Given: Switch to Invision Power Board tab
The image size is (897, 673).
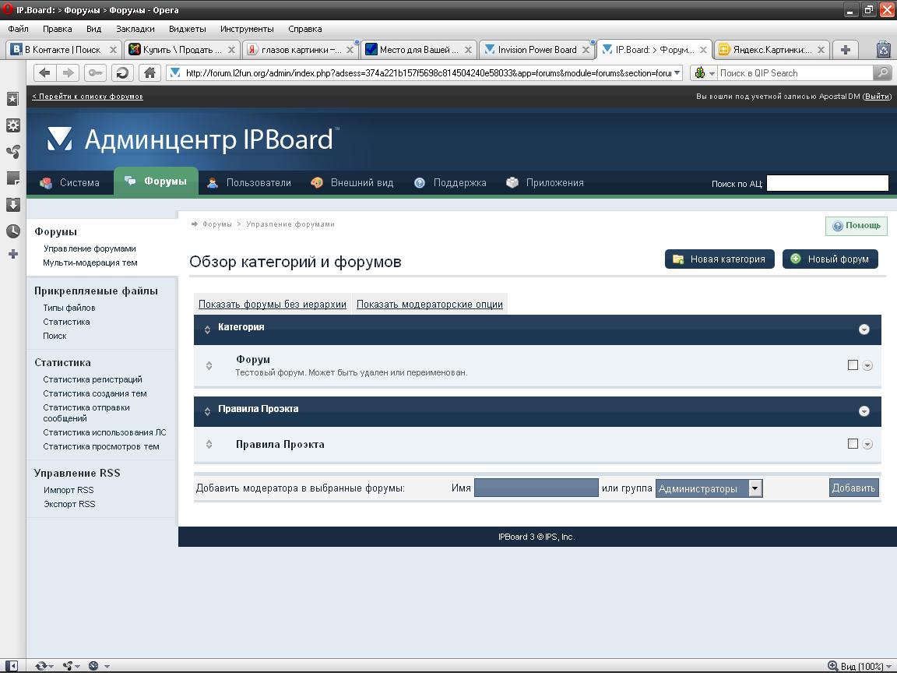Looking at the screenshot, I should [536, 50].
